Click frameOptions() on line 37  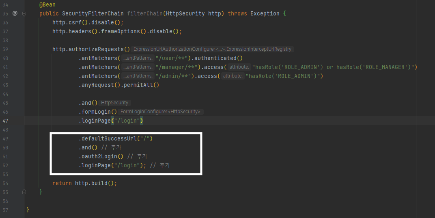pyautogui.click(x=123, y=31)
